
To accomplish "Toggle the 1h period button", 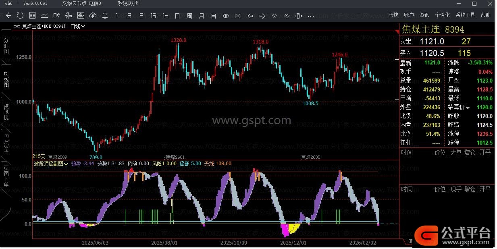I will [165, 16].
